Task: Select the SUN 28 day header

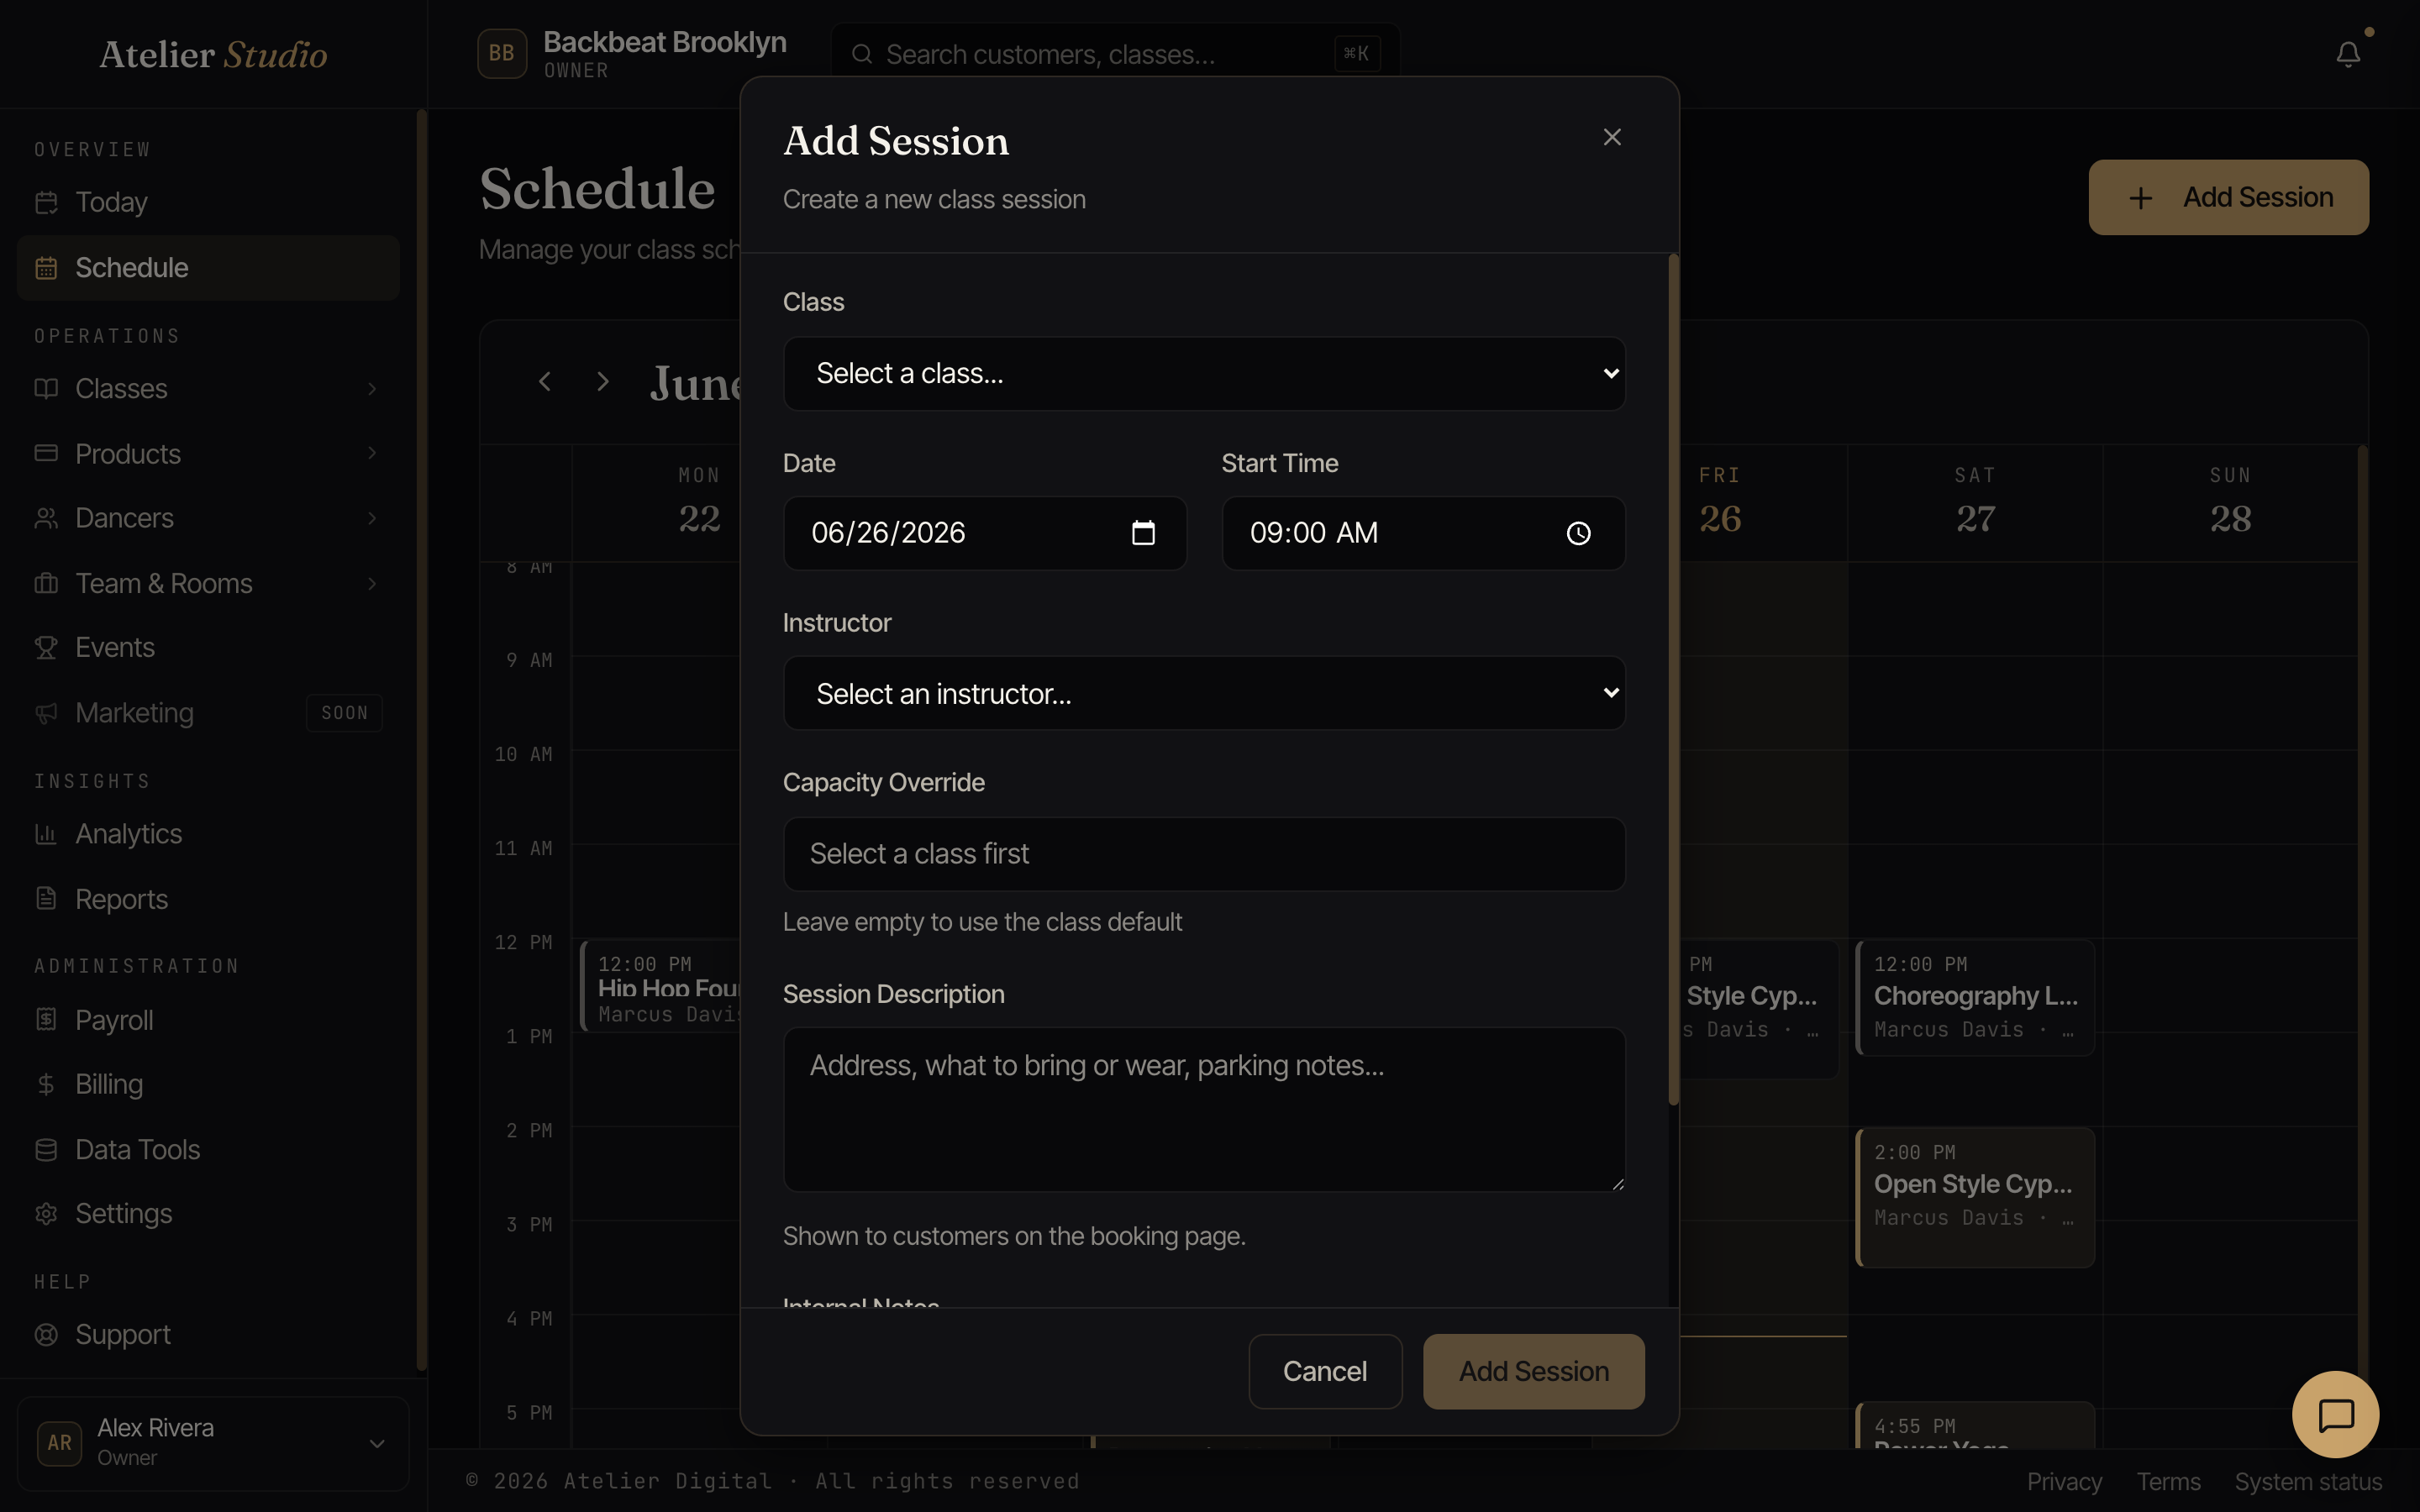Action: point(2230,502)
